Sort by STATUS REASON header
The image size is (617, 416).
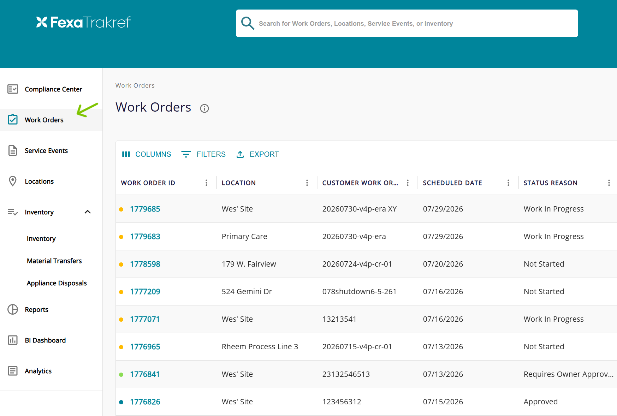(550, 183)
